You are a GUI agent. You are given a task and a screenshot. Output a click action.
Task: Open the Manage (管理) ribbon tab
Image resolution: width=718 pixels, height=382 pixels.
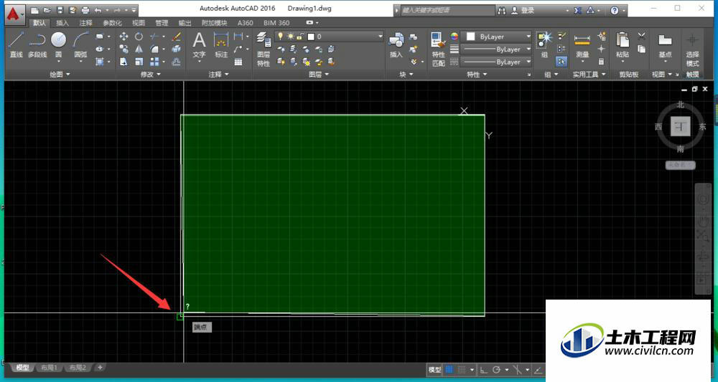point(162,23)
